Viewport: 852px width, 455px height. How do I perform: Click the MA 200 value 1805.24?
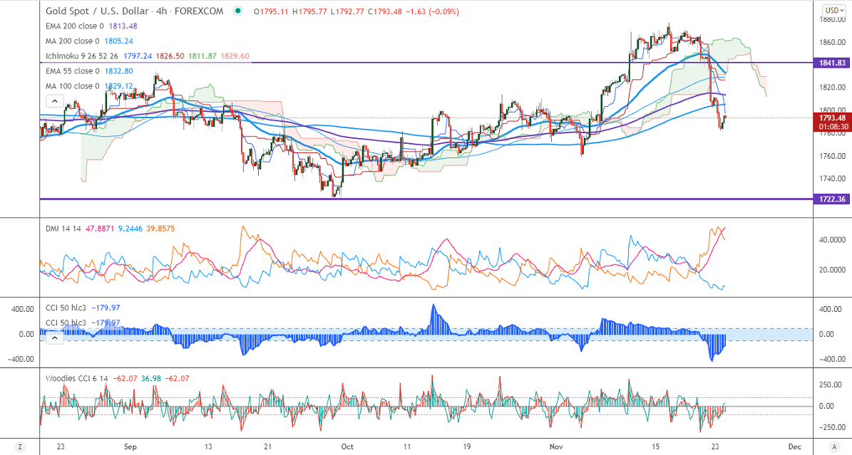pos(118,41)
